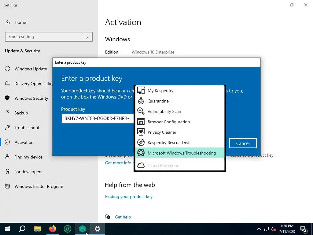Choose Cloud Protection menu entry
The image size is (313, 235).
click(x=180, y=166)
